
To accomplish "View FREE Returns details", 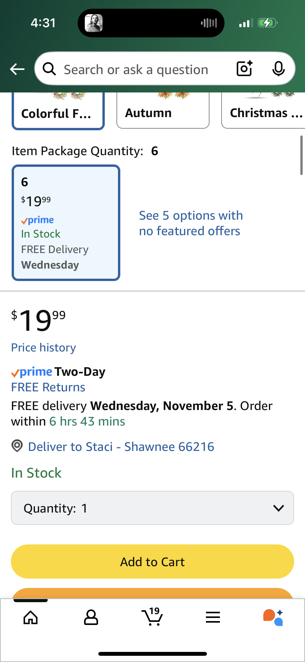I will pos(48,387).
